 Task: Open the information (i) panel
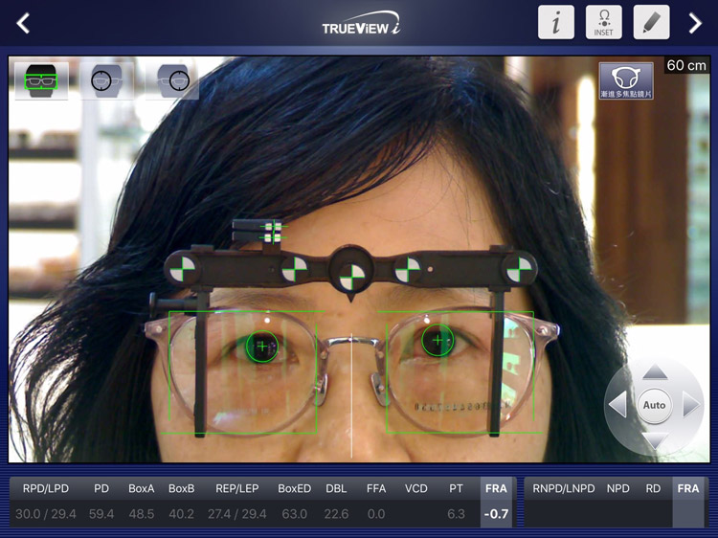tap(555, 23)
